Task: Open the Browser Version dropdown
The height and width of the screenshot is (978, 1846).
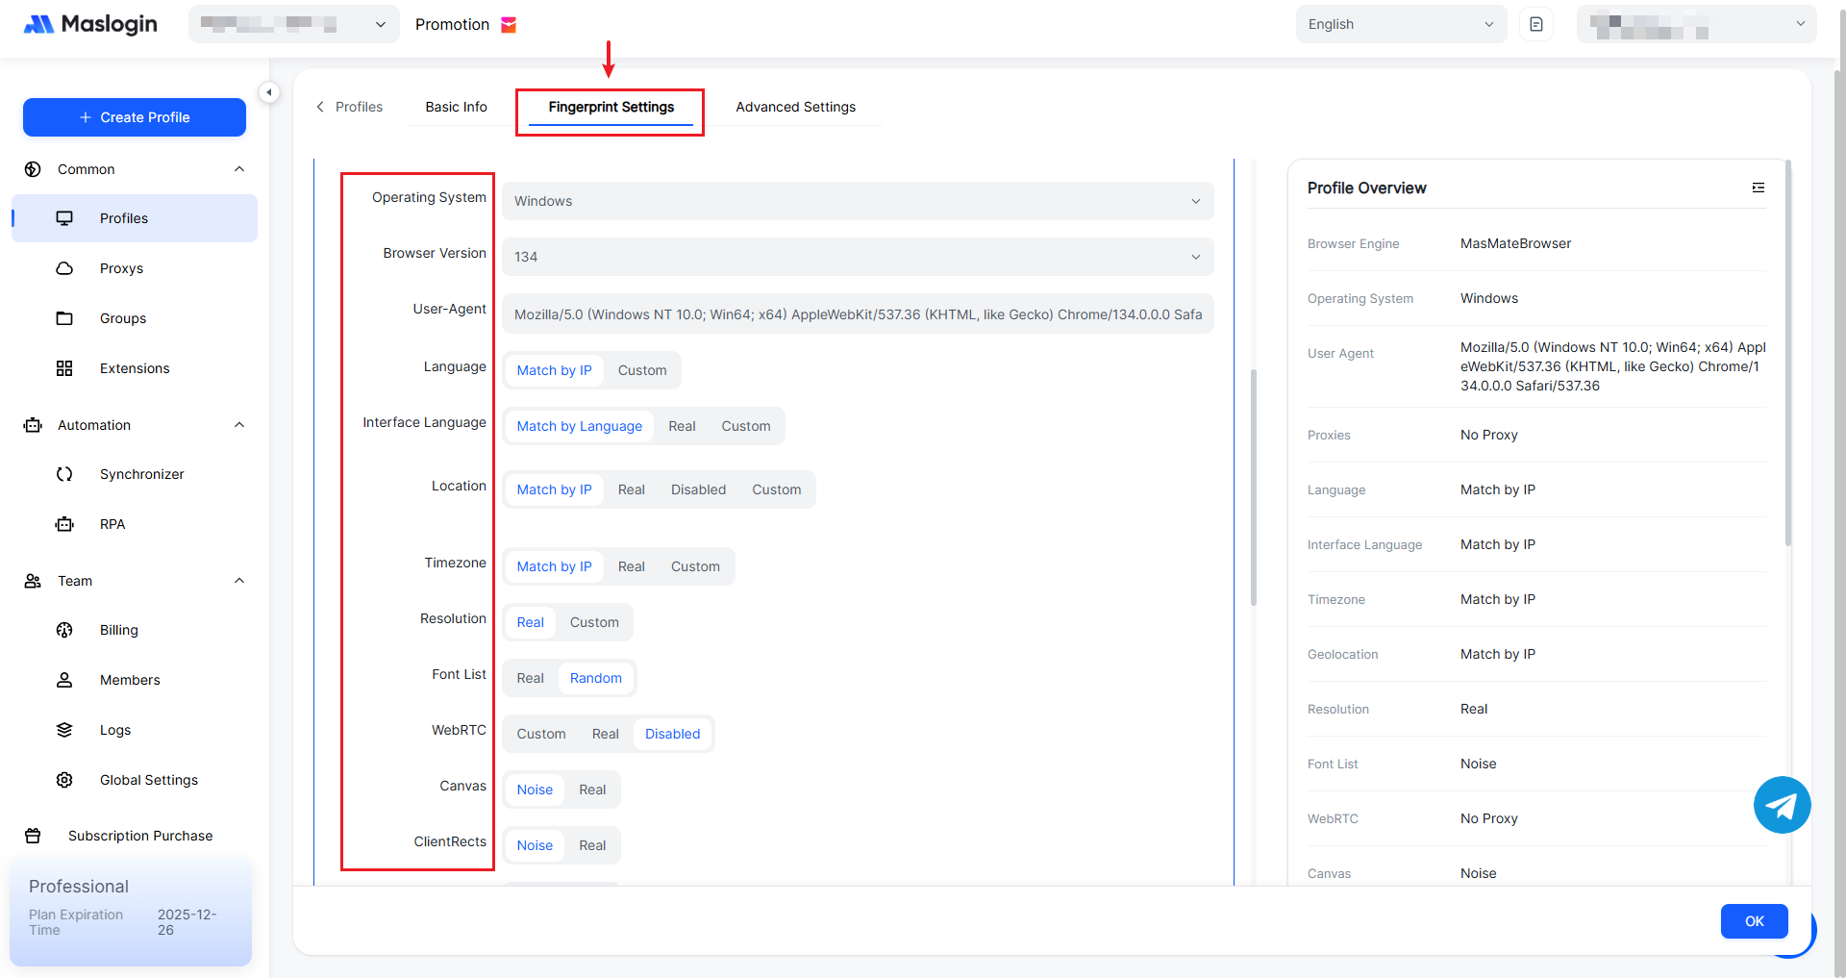Action: [857, 257]
